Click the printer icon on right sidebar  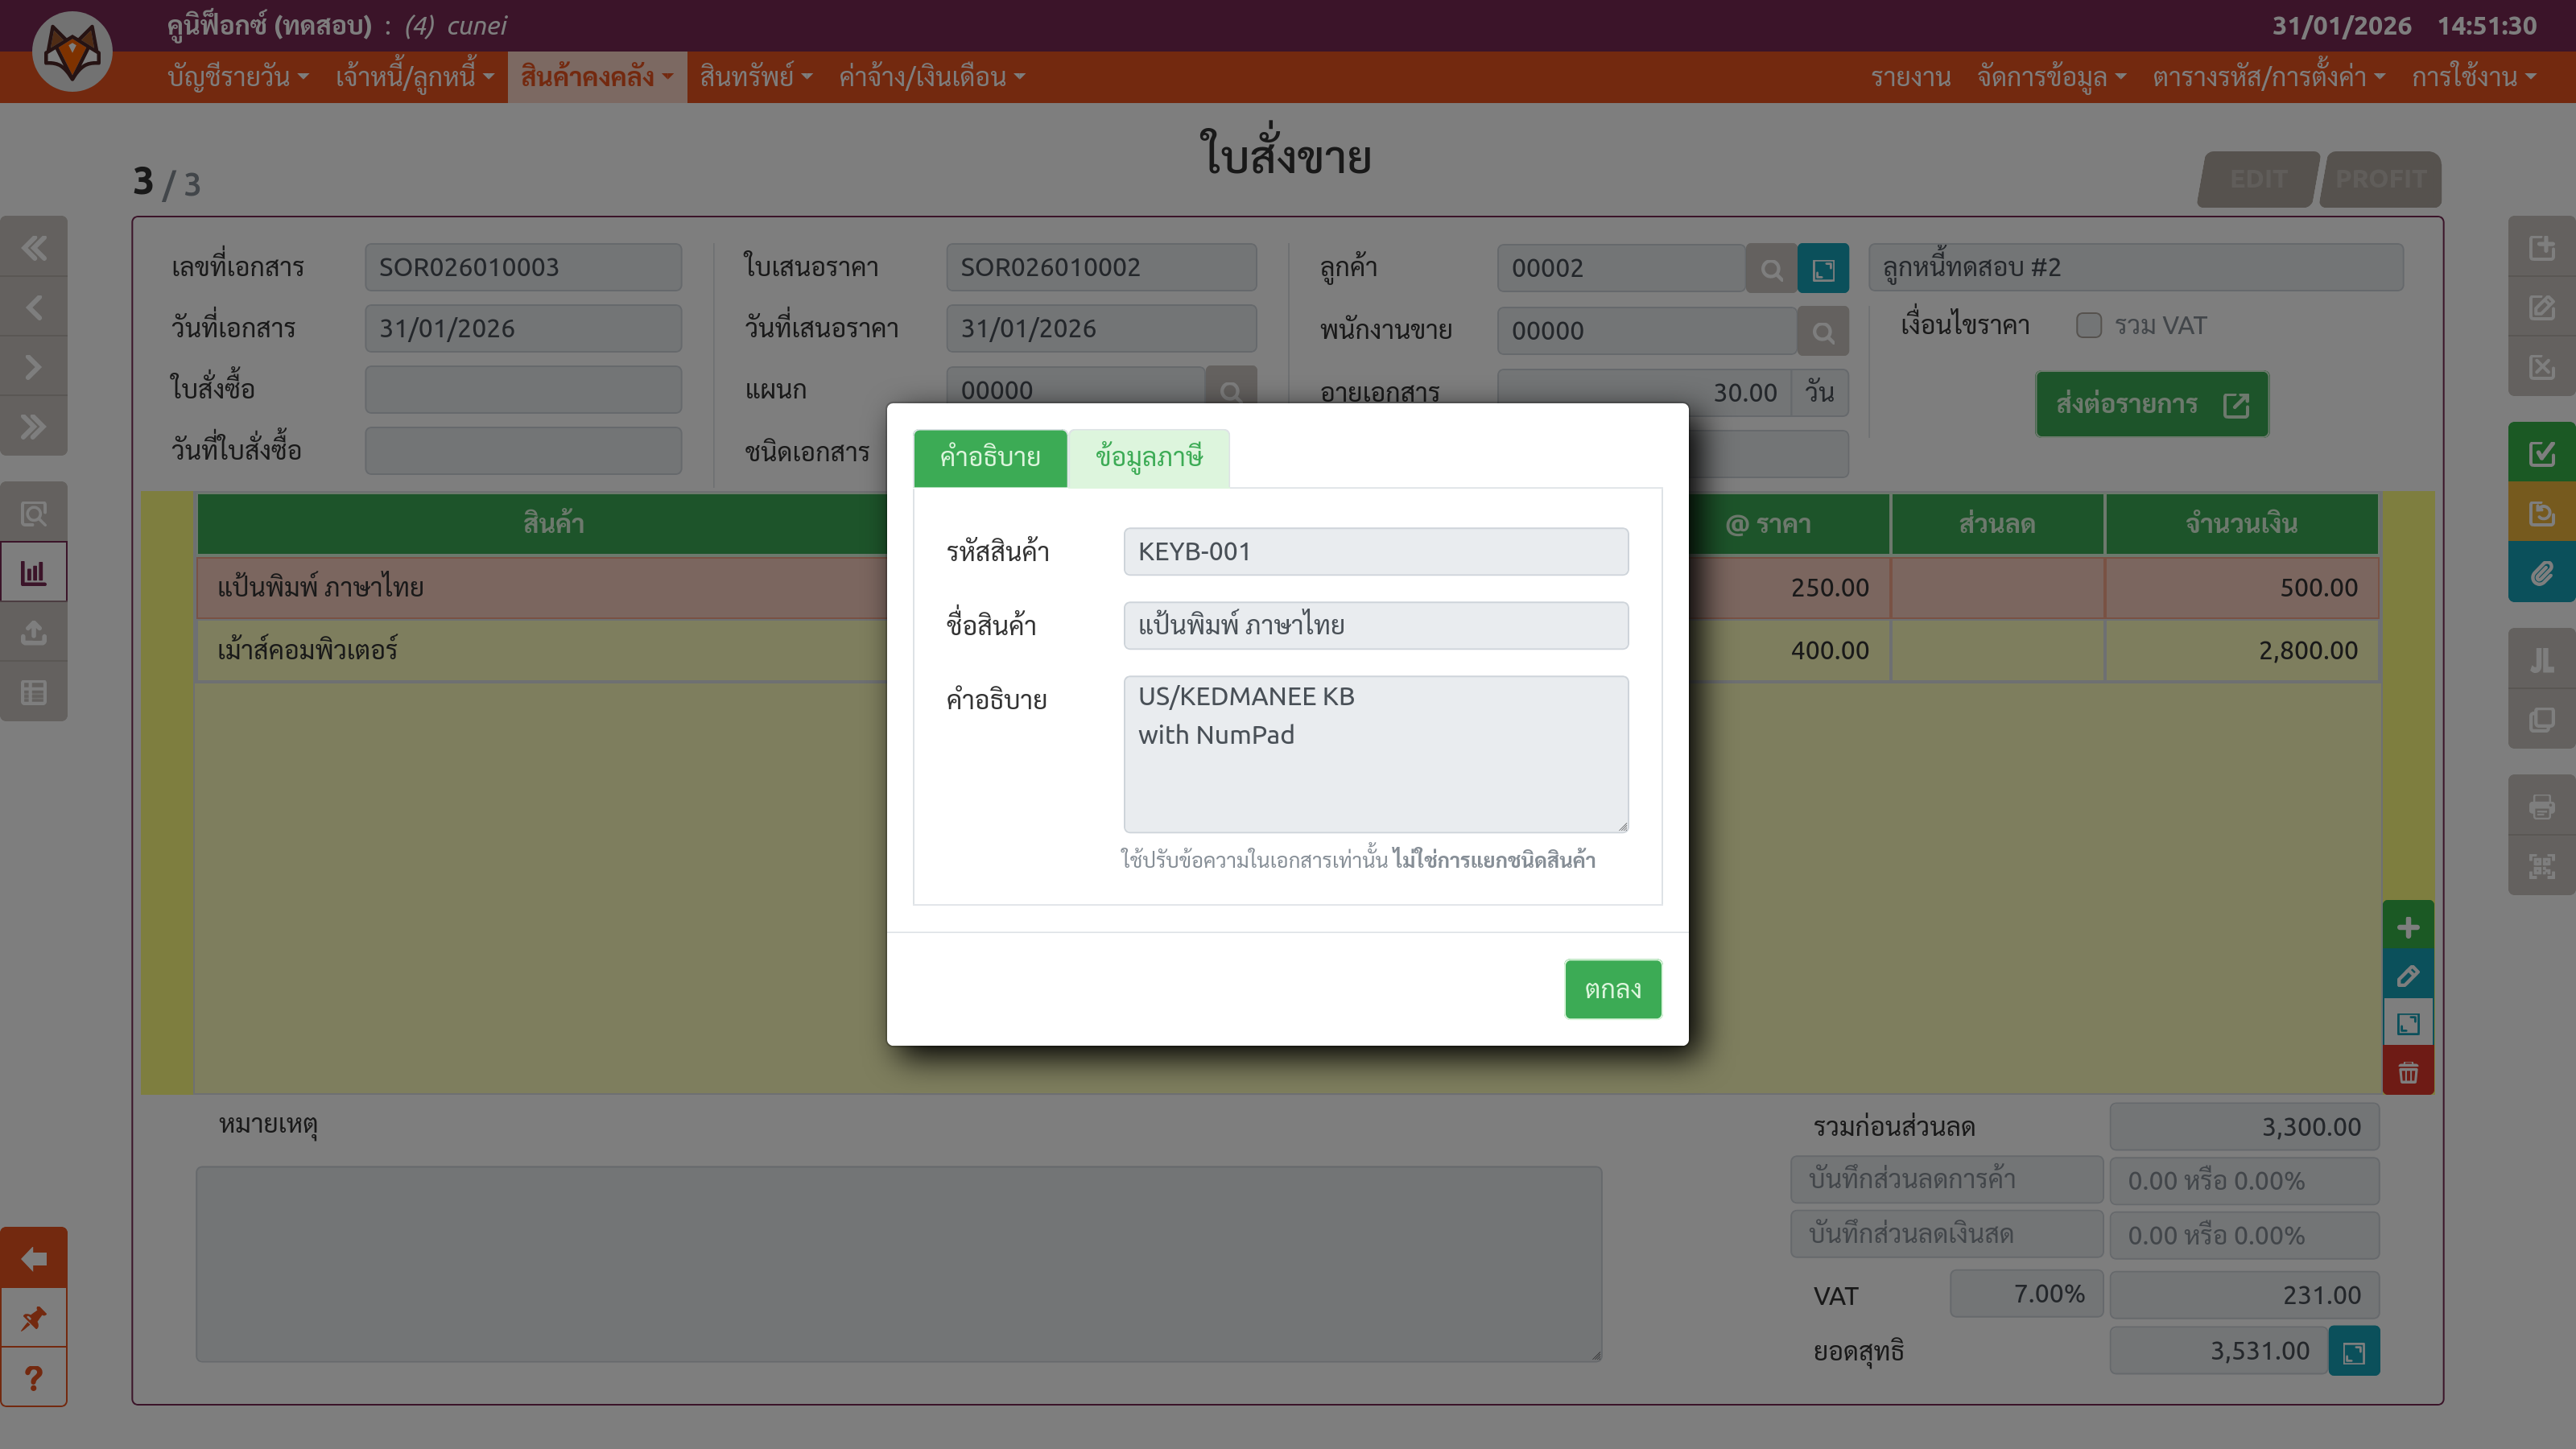[2541, 806]
